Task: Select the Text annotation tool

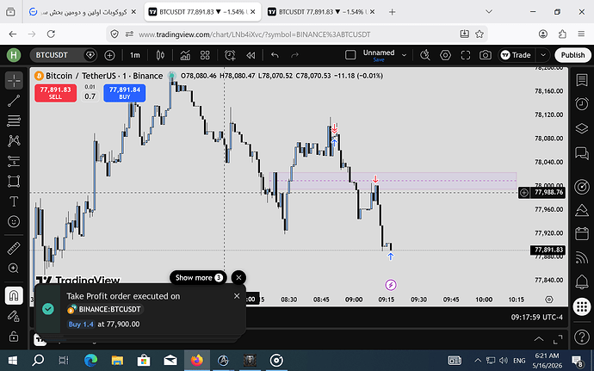Action: click(14, 201)
